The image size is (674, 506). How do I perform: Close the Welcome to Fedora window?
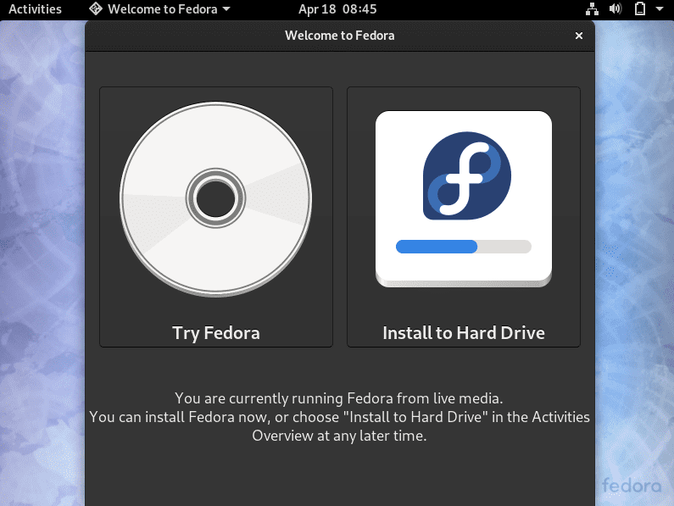(579, 36)
